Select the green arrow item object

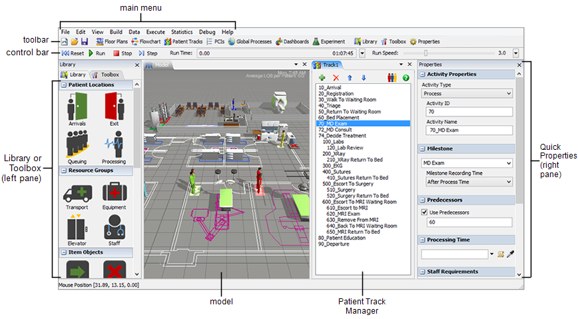click(77, 270)
